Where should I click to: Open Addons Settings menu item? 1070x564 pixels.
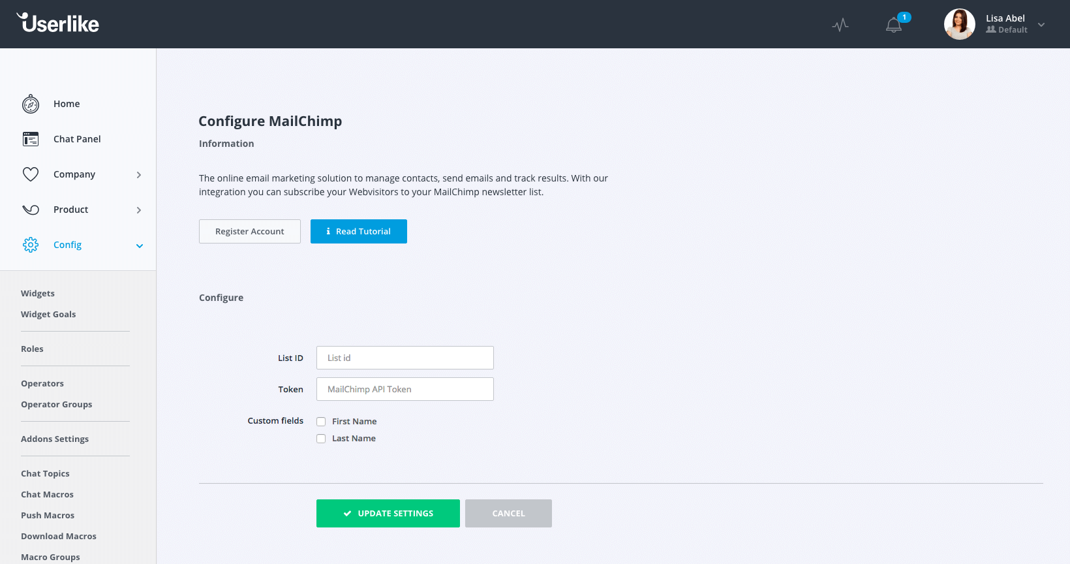coord(55,439)
